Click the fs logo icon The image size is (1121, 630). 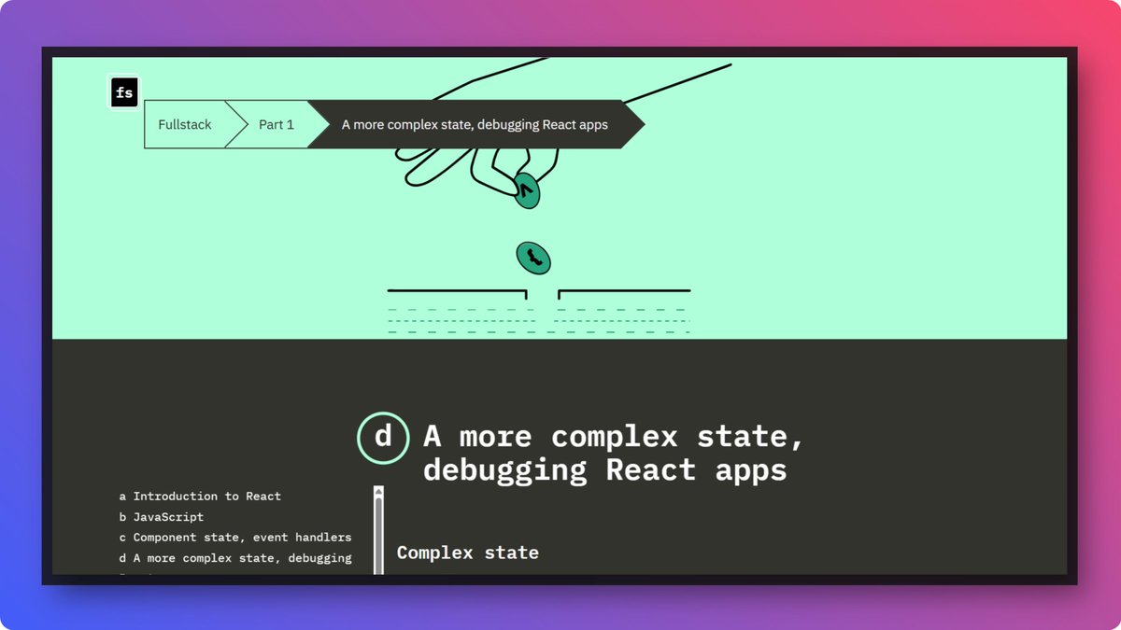click(x=124, y=92)
